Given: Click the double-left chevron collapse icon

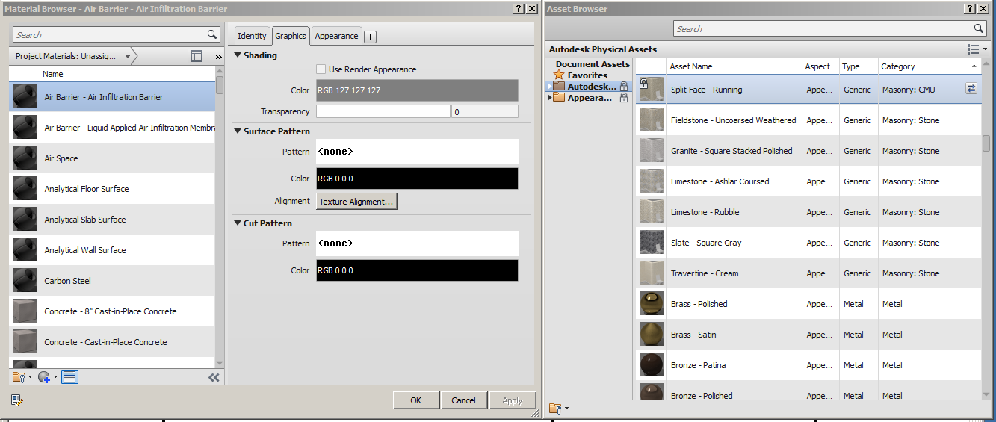Looking at the screenshot, I should (214, 377).
